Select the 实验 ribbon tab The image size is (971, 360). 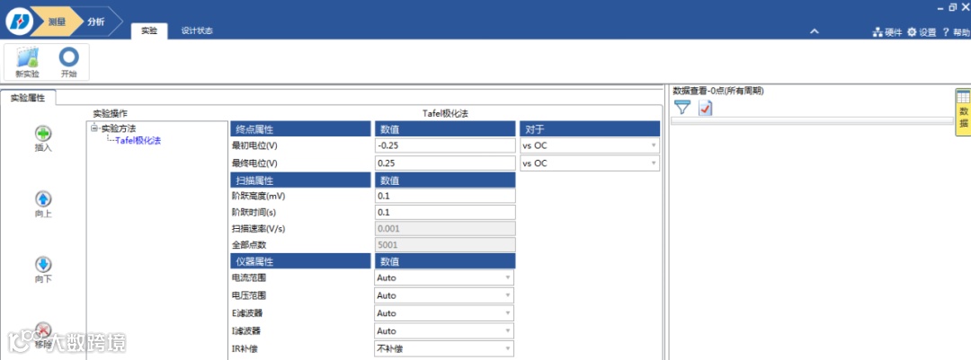(149, 31)
